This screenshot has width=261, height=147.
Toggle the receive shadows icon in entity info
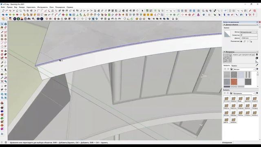click(x=248, y=41)
